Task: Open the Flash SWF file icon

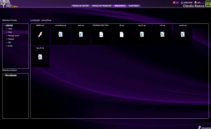Action: [x=40, y=34]
